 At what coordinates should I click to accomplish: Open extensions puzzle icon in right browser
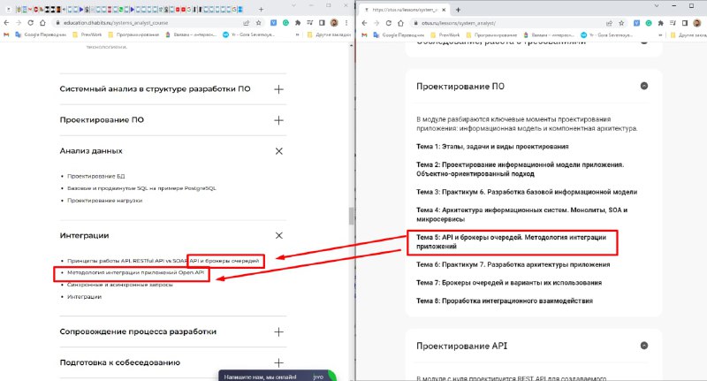(x=658, y=22)
